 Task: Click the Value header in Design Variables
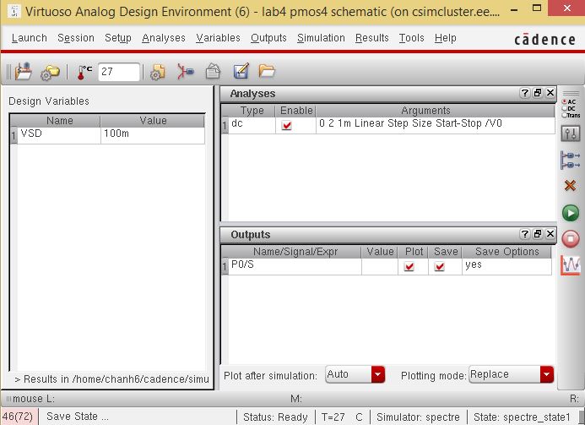coord(153,121)
